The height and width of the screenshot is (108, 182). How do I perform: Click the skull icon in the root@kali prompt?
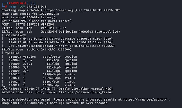(17, 3)
